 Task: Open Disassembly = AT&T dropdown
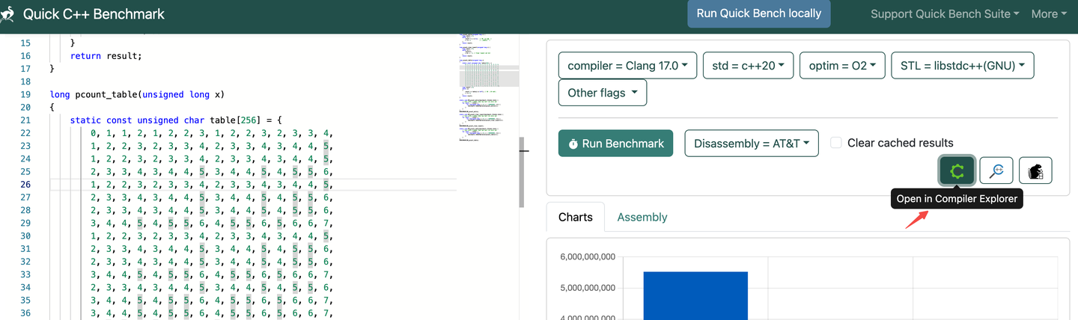coord(752,144)
